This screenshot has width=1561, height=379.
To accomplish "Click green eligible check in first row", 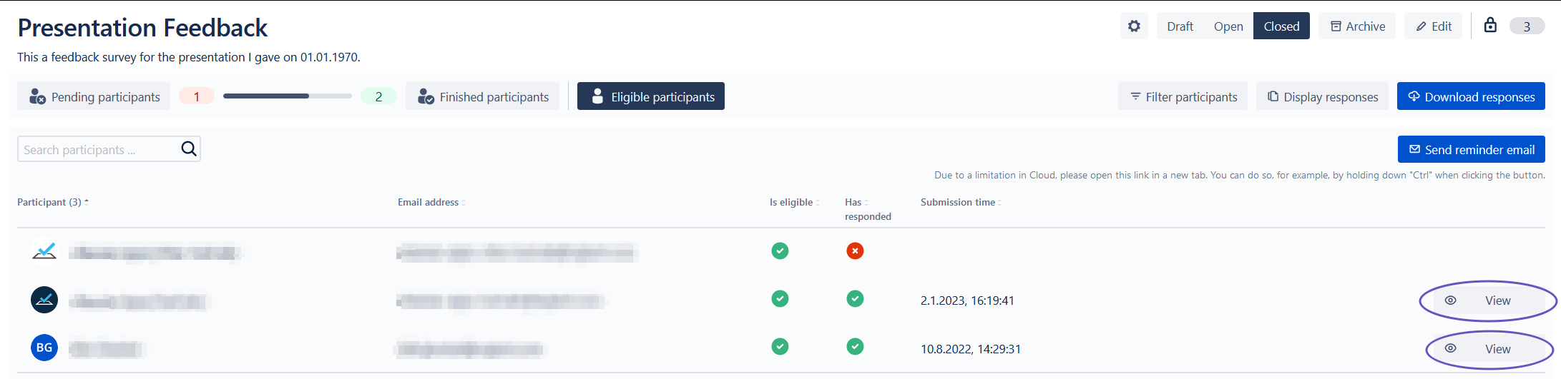I will [780, 251].
